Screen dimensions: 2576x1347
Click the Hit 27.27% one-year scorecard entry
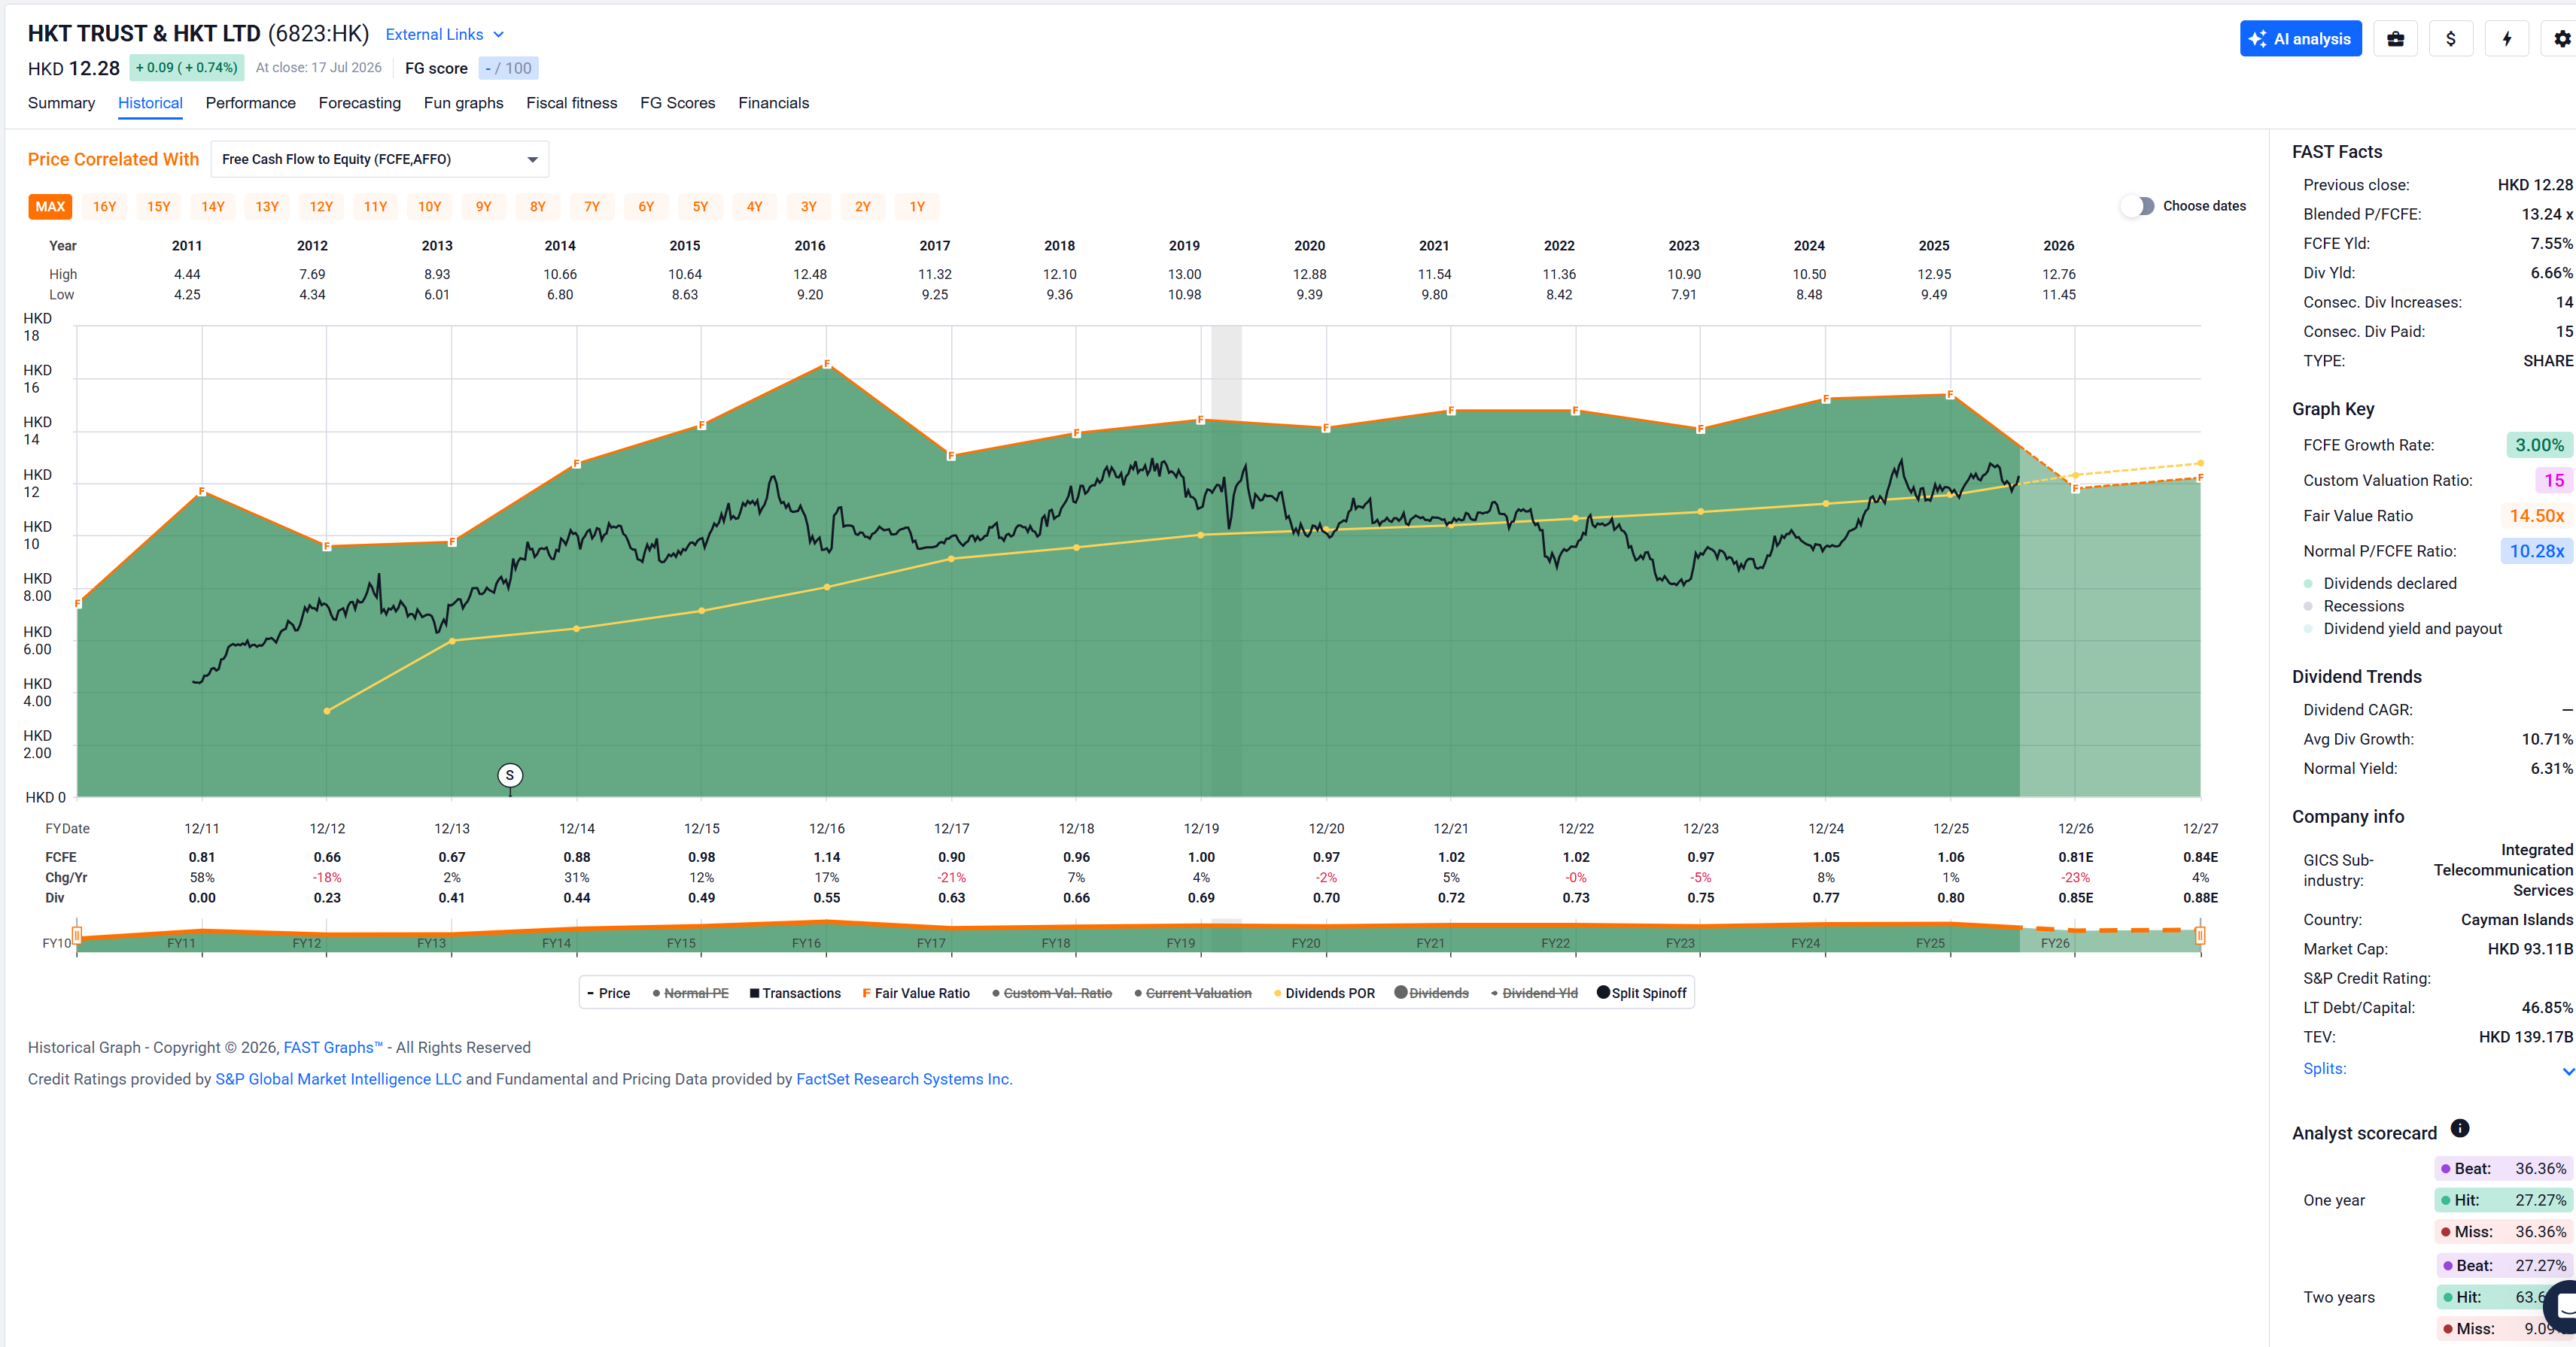click(x=2503, y=1200)
